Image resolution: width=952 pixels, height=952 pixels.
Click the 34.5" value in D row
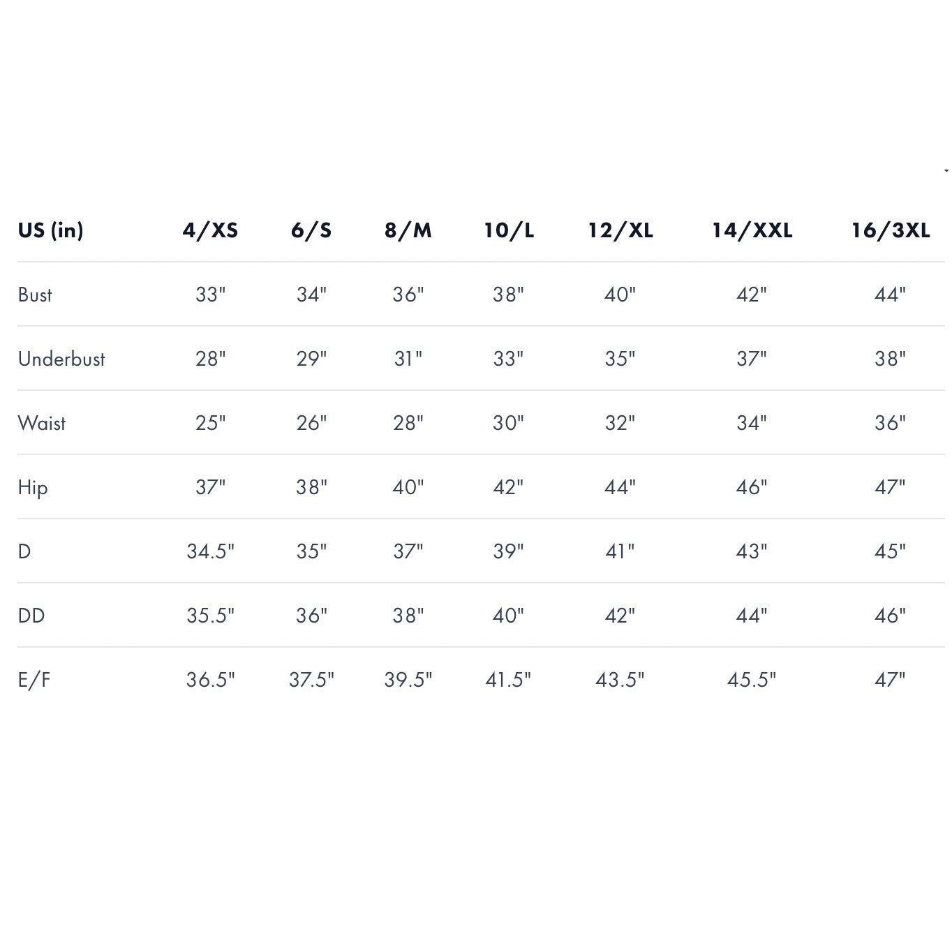(210, 551)
